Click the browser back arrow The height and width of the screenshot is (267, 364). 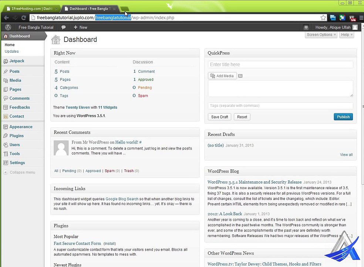click(x=7, y=18)
